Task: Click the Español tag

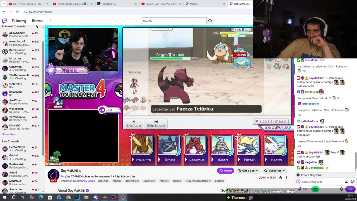Action: point(219,181)
